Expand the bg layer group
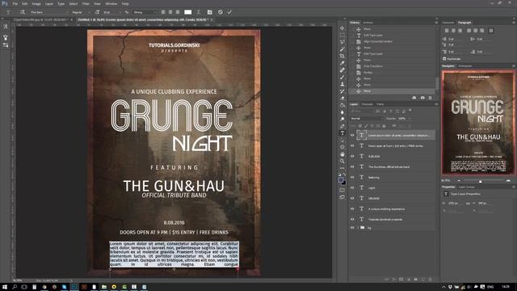517x291 pixels. (358, 228)
